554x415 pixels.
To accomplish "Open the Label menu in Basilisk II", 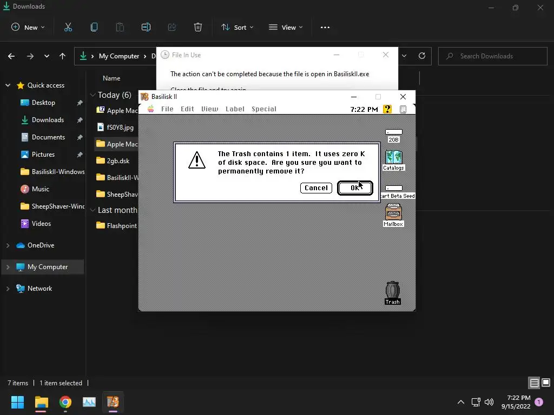I will click(235, 109).
